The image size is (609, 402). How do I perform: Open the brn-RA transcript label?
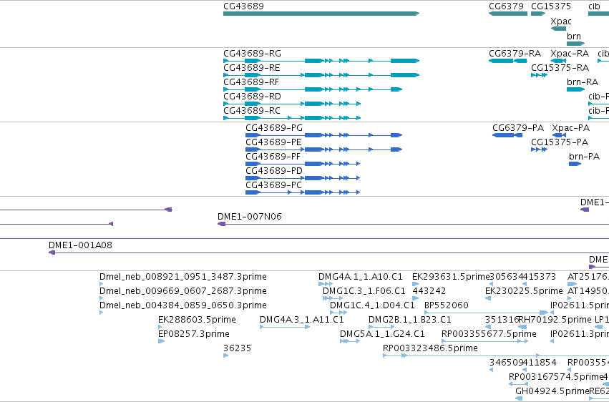point(583,82)
